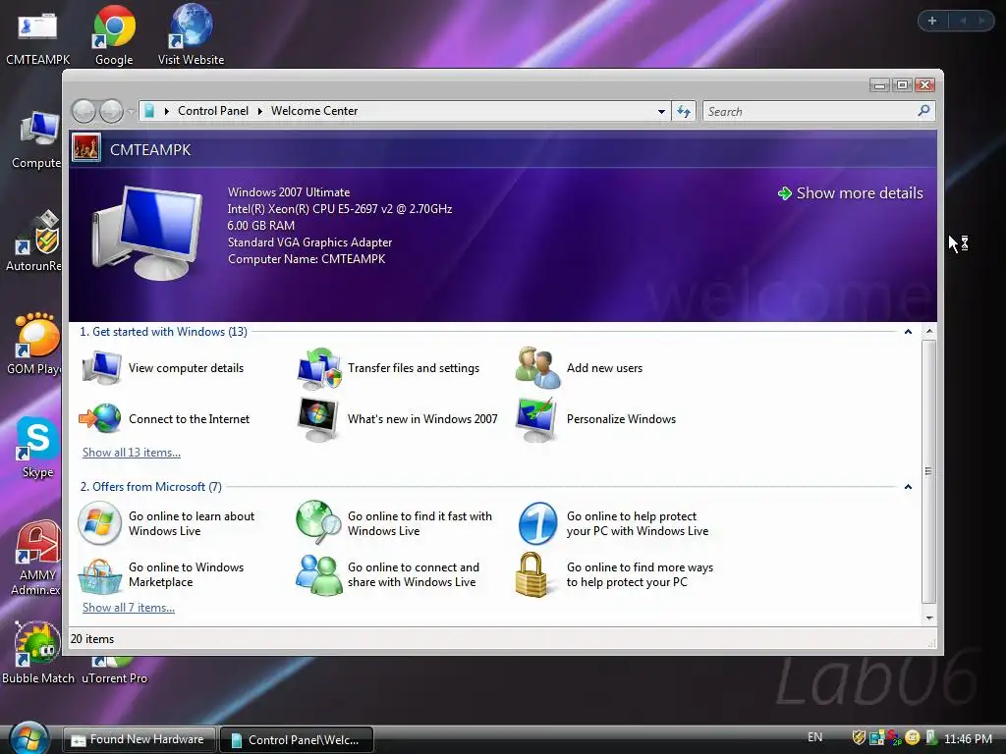Click the scrollbar down arrow
The width and height of the screenshot is (1006, 754).
click(x=929, y=619)
